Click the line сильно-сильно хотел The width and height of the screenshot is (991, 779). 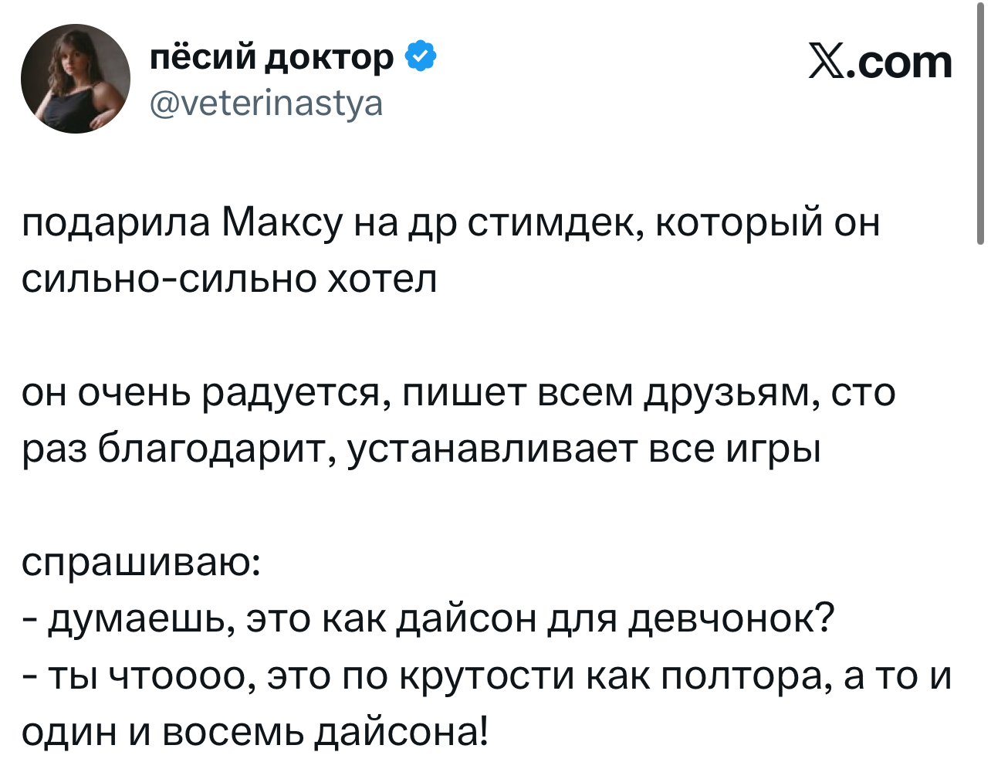229,278
